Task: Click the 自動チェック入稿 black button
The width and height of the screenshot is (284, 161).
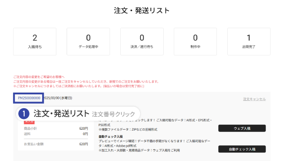Action: pyautogui.click(x=242, y=149)
